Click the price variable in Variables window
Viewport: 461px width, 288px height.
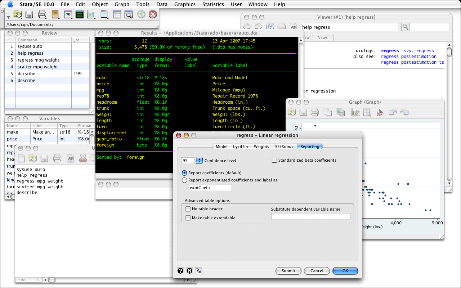12,139
